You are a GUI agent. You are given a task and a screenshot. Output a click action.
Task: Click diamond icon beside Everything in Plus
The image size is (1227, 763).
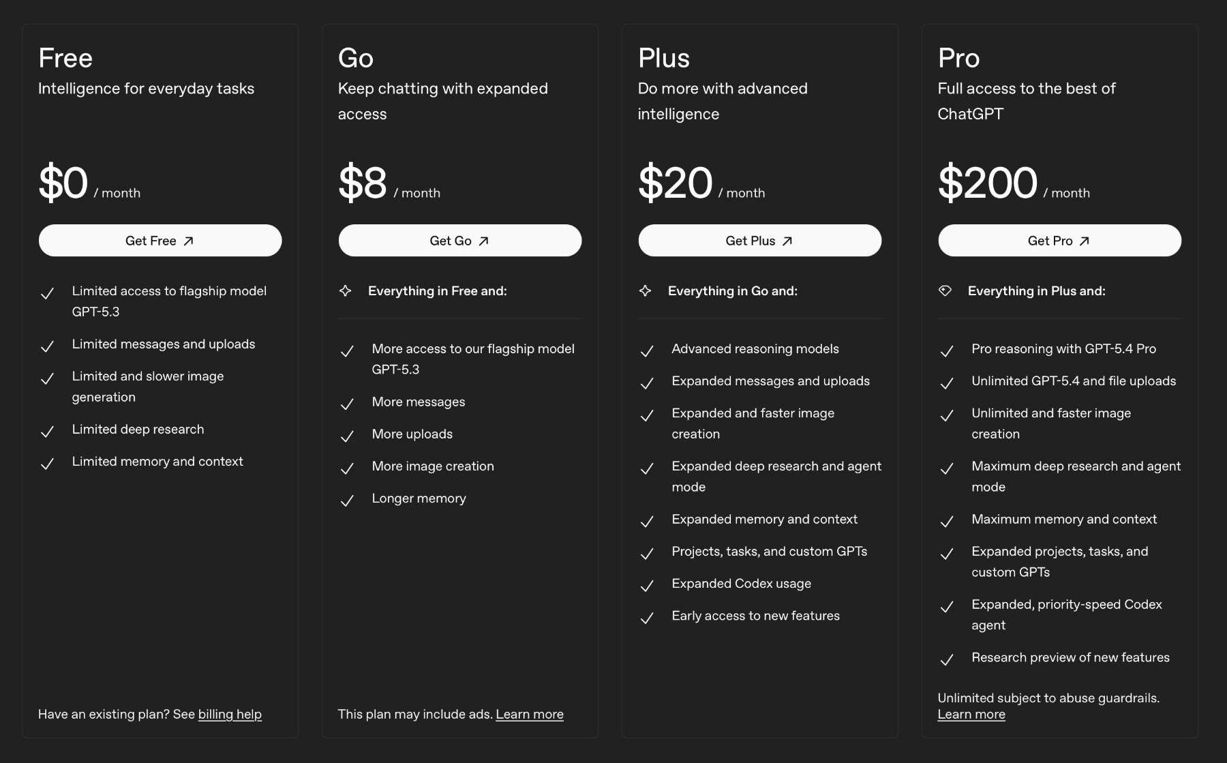[945, 291]
